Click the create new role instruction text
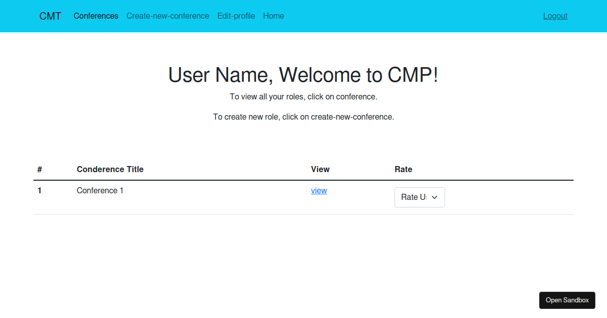 click(x=303, y=117)
